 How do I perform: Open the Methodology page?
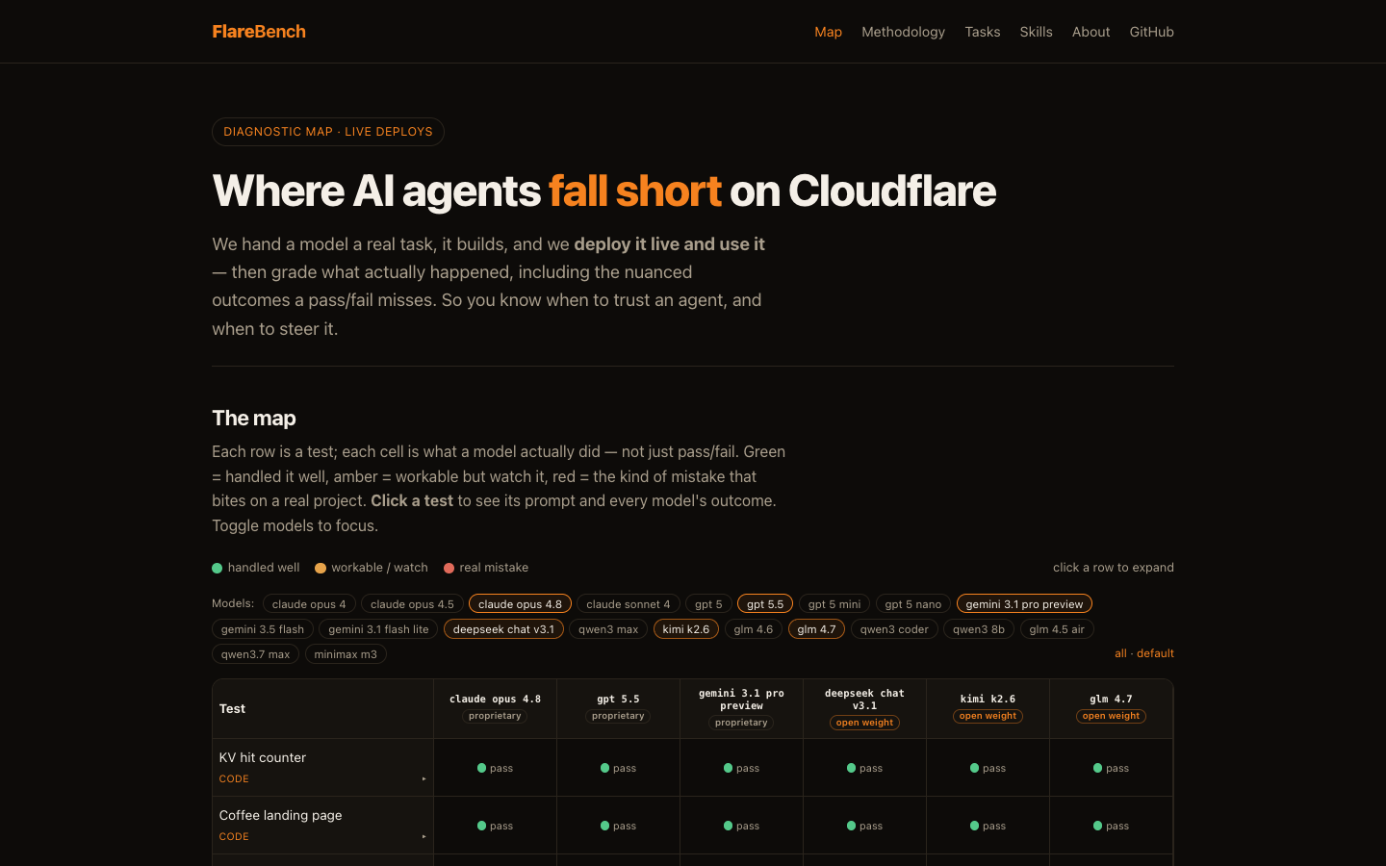(903, 32)
